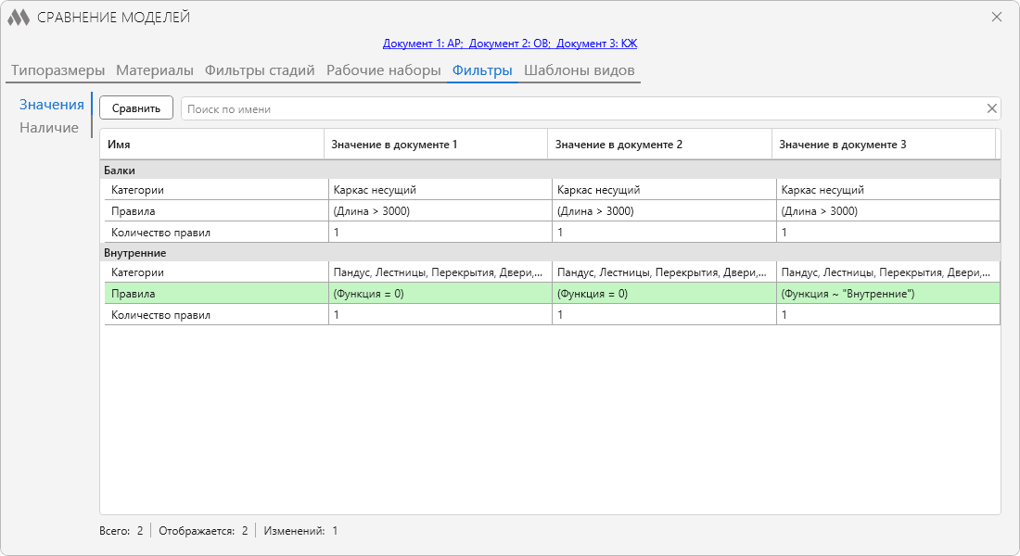Select the Рабочие наборы tab
Screen dimensions: 1020x556
383,70
